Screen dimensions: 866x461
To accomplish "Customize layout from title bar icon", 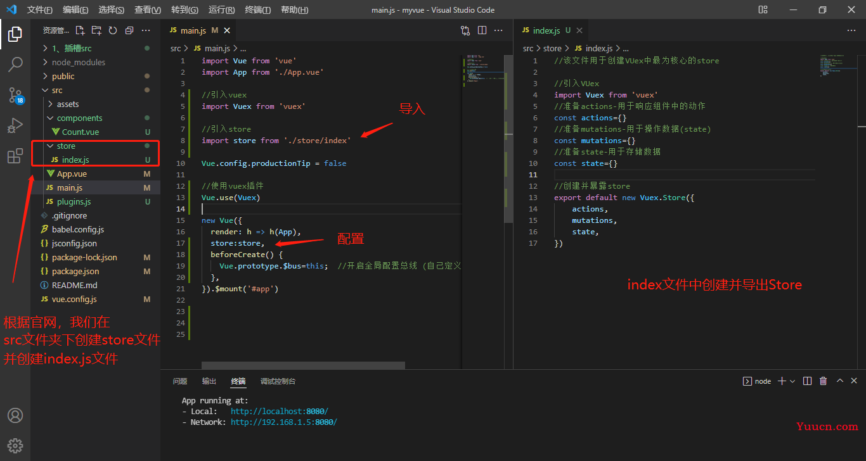I will point(763,9).
